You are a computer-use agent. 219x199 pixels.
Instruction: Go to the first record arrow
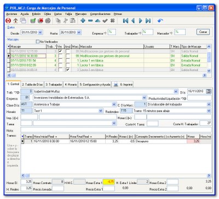[x=125, y=21]
